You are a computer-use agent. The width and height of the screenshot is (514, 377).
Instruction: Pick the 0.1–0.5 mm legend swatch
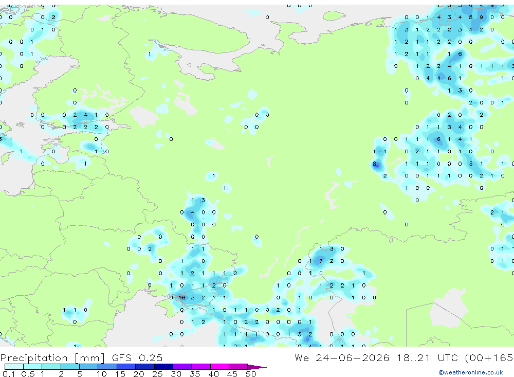(14, 367)
